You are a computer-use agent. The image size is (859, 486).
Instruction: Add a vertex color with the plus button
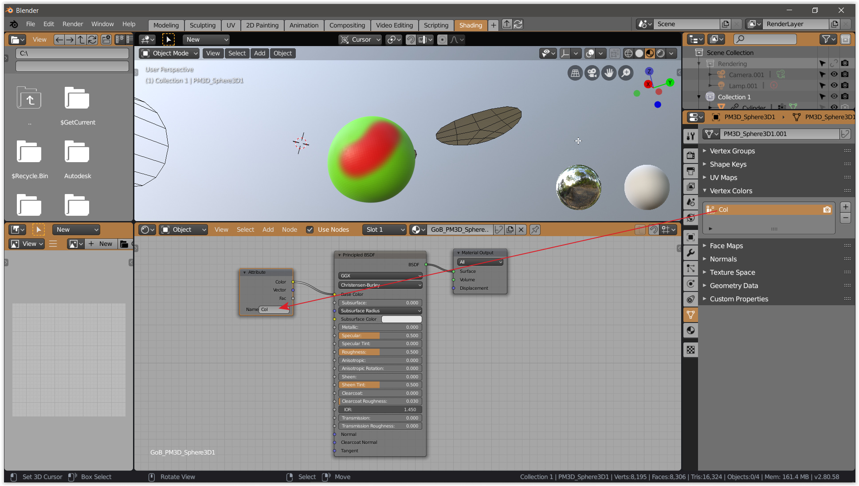(845, 207)
